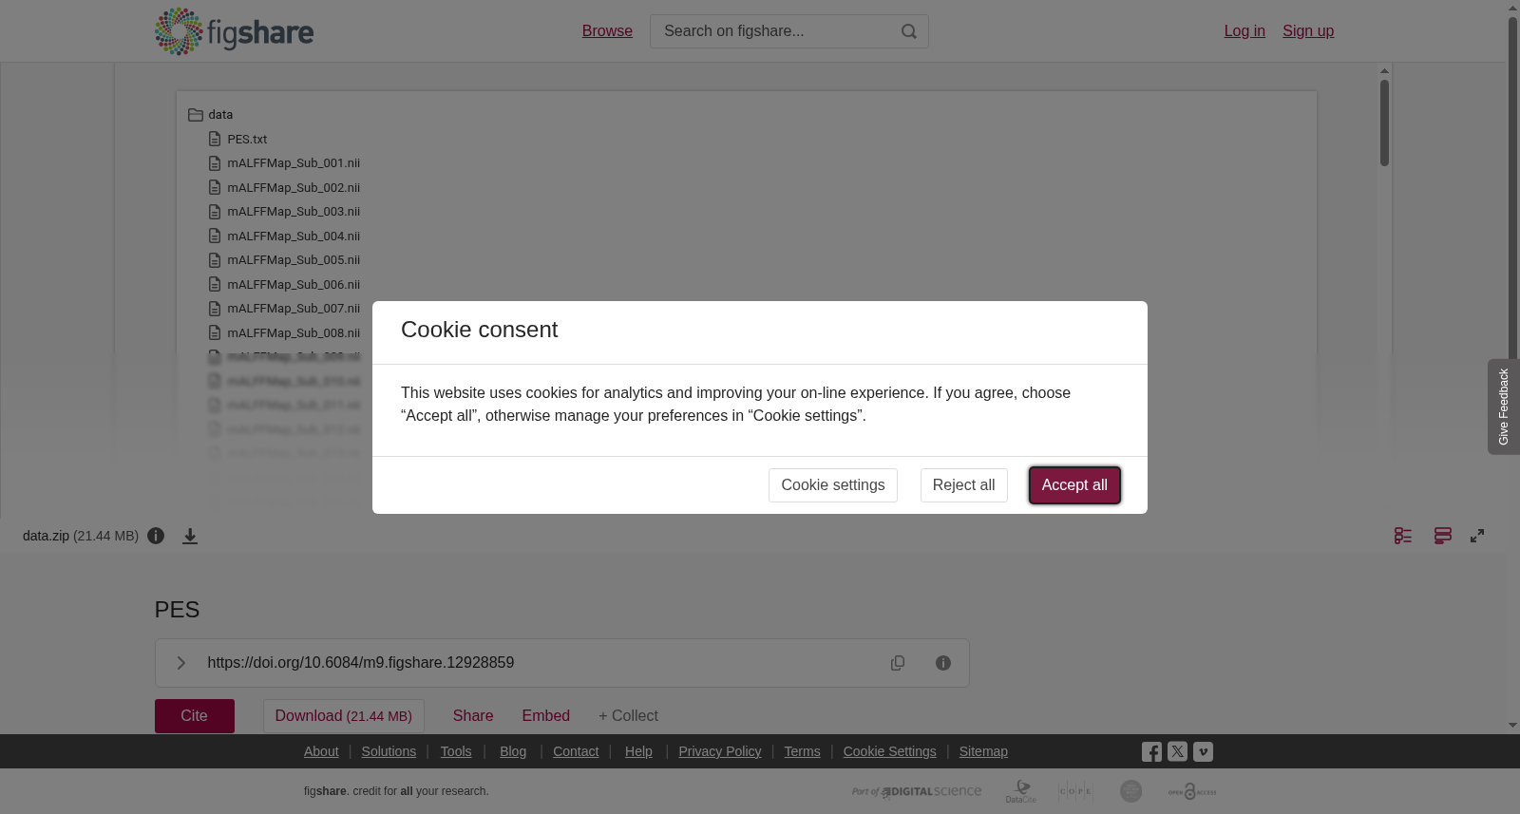Click the DOI URL text
The image size is (1520, 814).
point(361,663)
